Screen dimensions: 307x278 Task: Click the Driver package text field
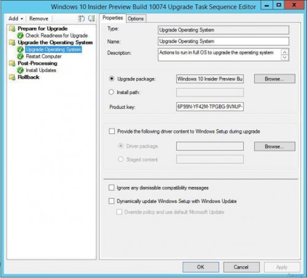coord(210,146)
